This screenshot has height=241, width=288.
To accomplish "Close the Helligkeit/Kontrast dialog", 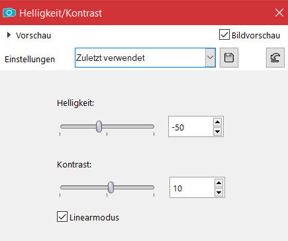I will [279, 13].
